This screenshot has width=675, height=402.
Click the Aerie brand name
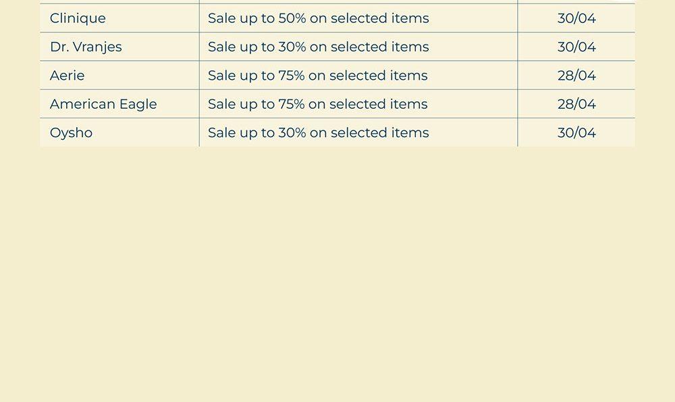pos(67,76)
